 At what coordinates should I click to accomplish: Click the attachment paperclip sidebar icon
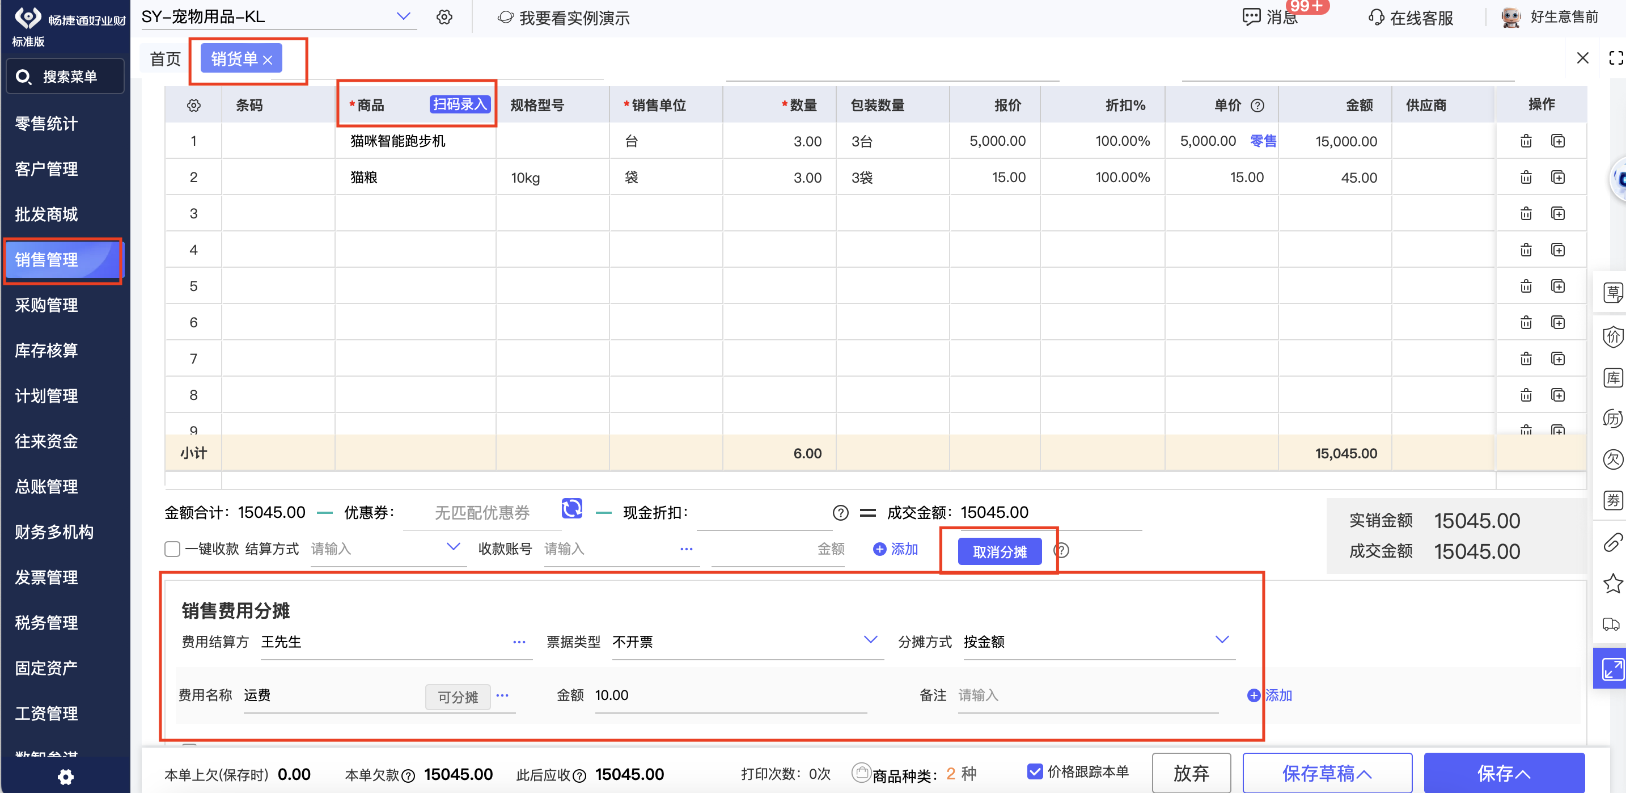pos(1613,542)
